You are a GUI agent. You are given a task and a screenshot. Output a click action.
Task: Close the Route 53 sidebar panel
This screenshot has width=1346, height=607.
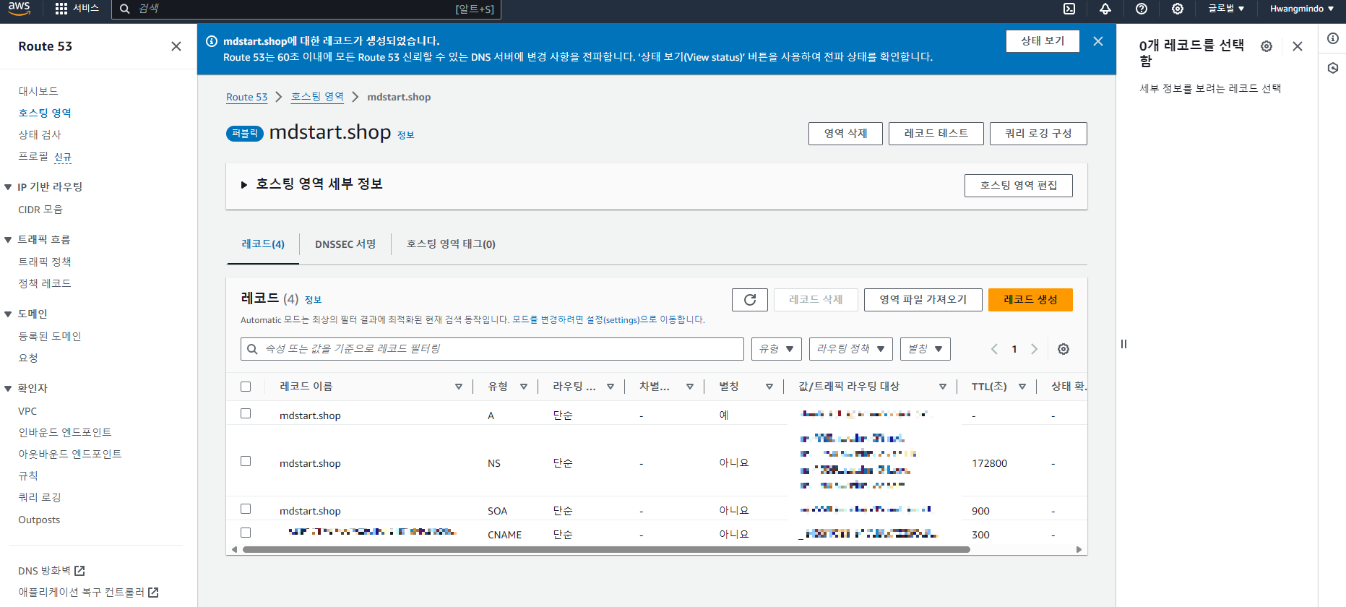click(176, 46)
